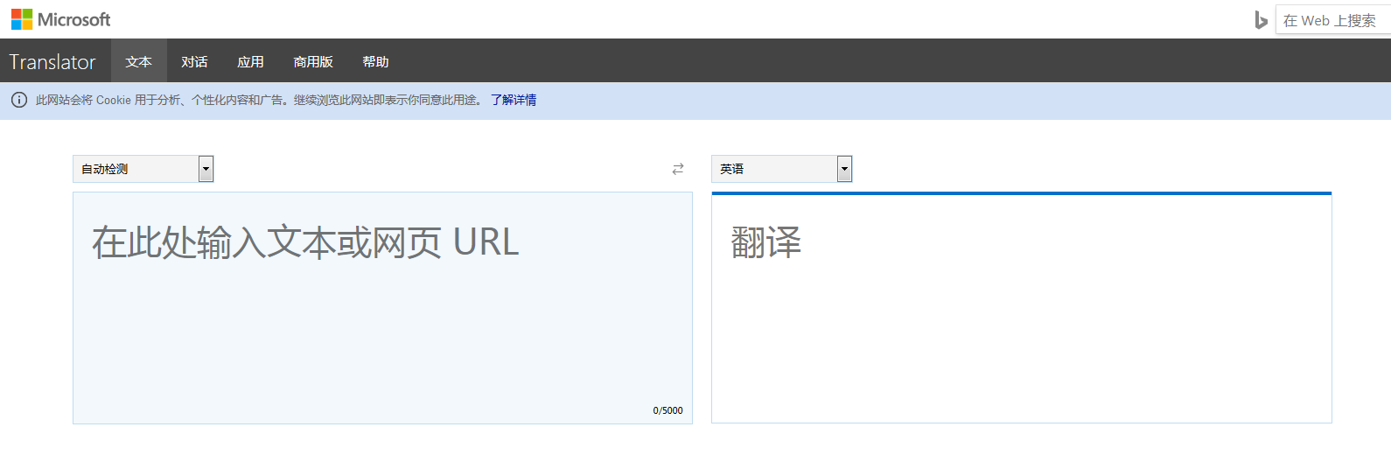Open the 自动检测 source language dropdown

[x=143, y=169]
